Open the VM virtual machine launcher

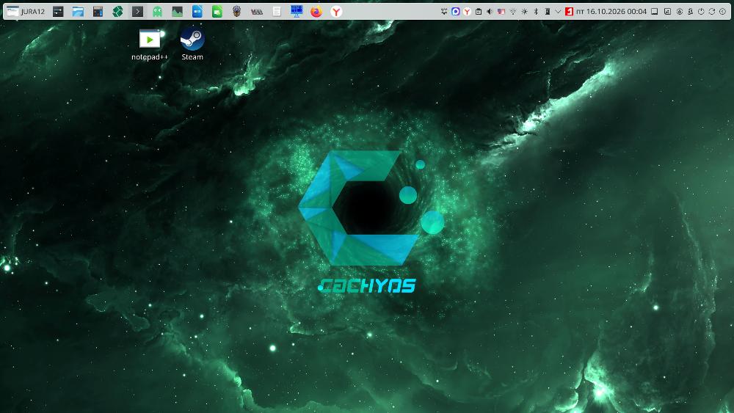(256, 11)
